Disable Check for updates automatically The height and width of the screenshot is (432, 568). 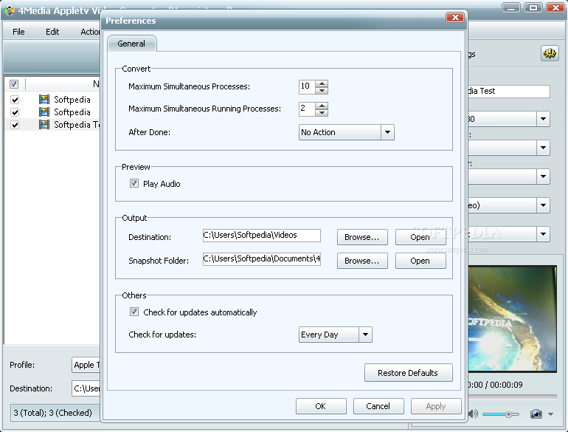pyautogui.click(x=134, y=312)
